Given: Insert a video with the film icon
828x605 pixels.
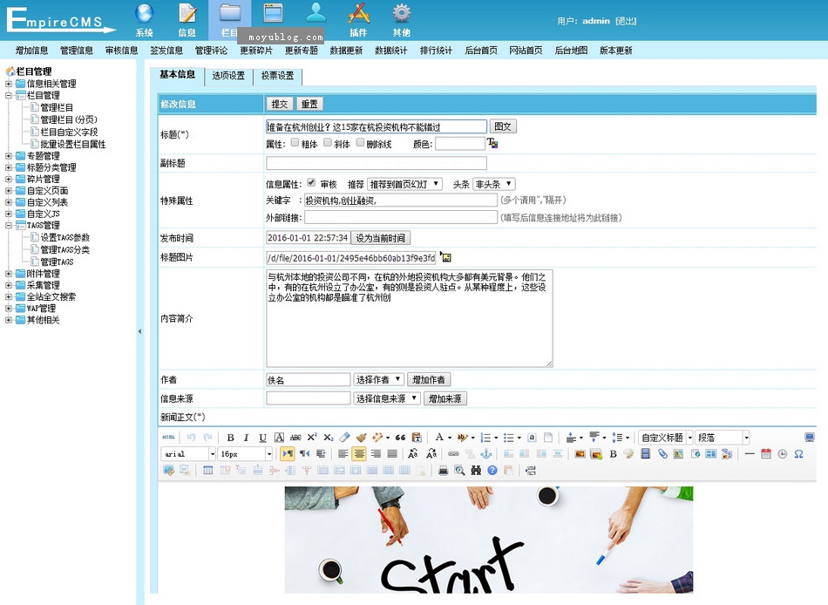Looking at the screenshot, I should coord(645,454).
